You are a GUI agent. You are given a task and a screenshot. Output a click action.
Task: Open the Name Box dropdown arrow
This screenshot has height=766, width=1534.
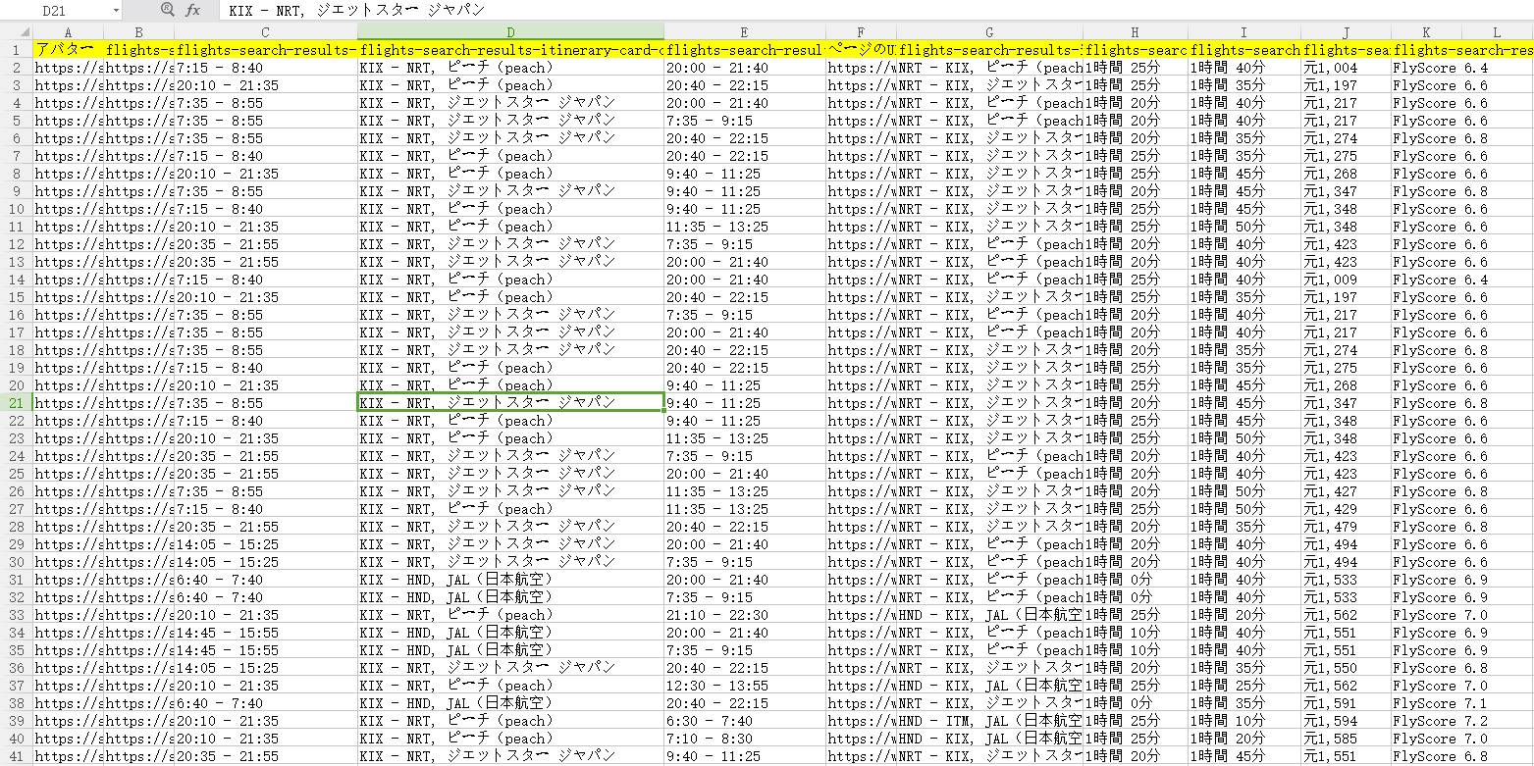click(x=117, y=11)
